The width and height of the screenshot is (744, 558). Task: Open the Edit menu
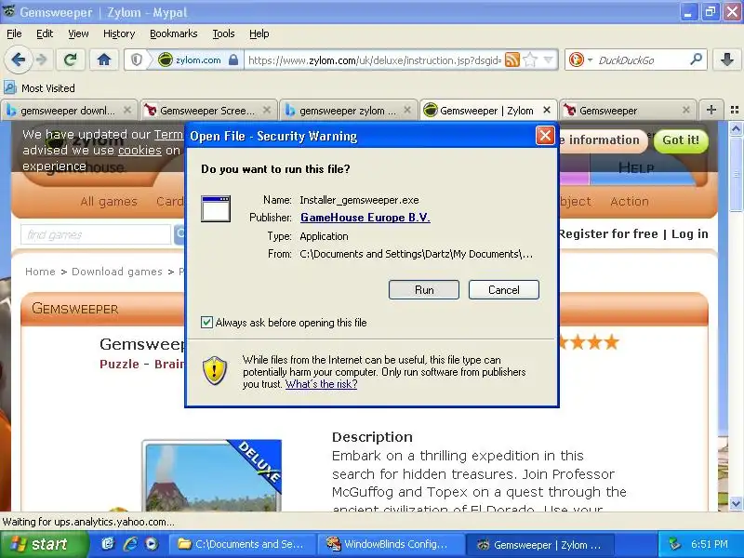[x=45, y=33]
